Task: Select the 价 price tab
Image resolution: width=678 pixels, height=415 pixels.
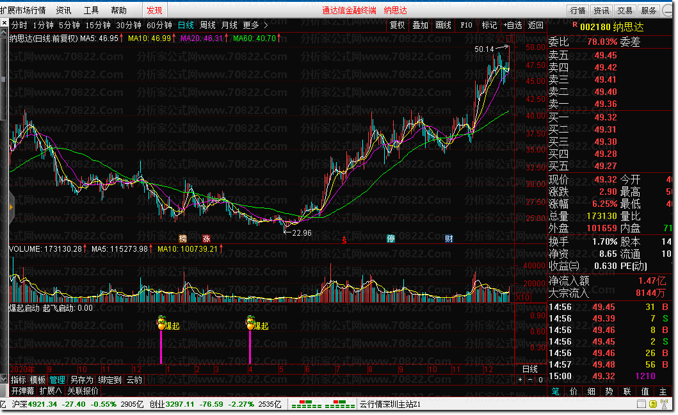Action: coord(574,391)
